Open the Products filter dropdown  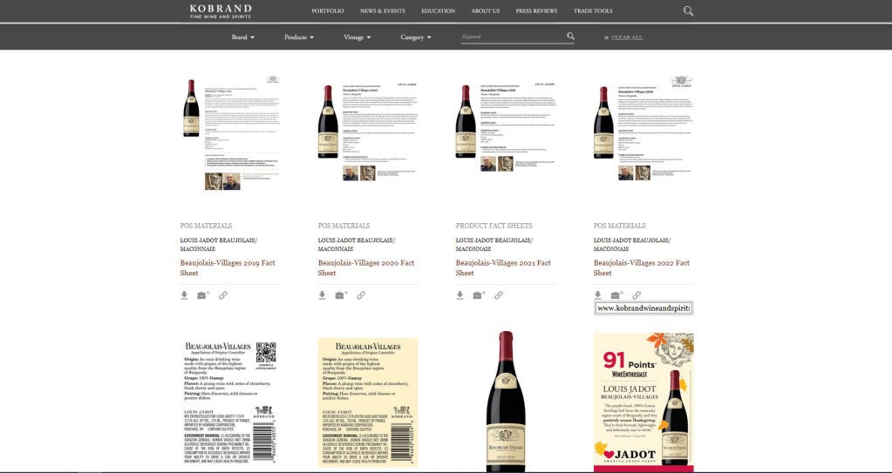point(299,37)
